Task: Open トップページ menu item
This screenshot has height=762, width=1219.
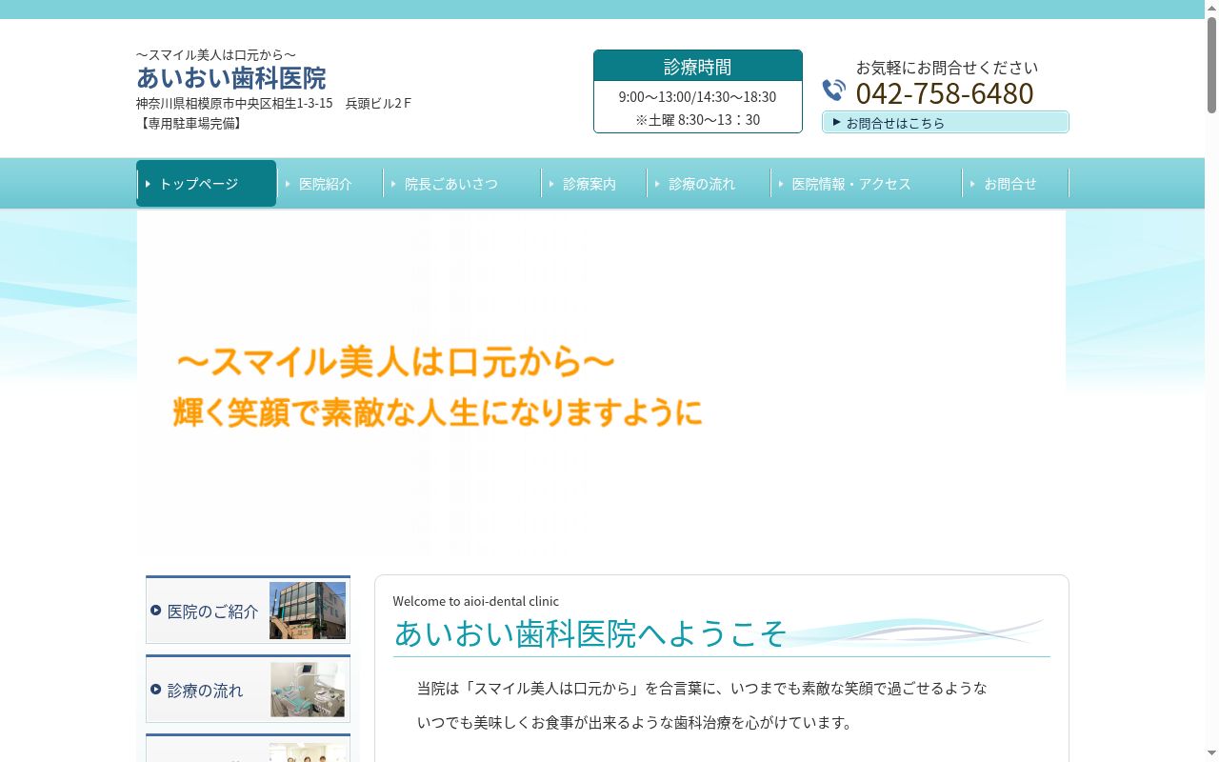Action: click(207, 183)
